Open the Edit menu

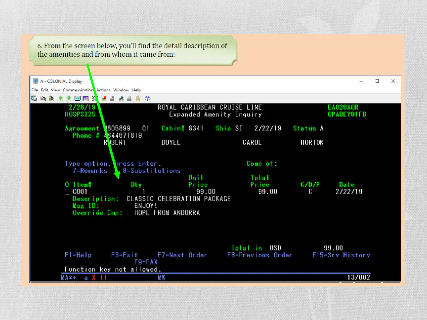(44, 90)
